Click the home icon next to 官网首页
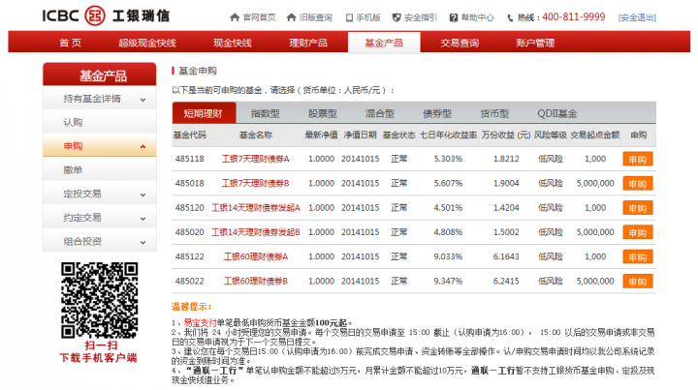698x390 pixels. pyautogui.click(x=235, y=17)
